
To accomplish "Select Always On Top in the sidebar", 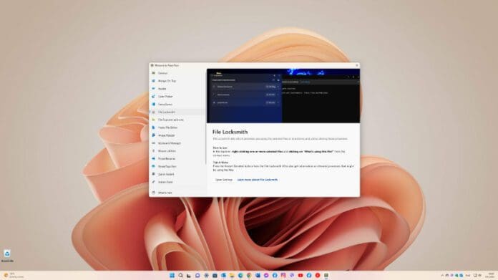I will (177, 81).
